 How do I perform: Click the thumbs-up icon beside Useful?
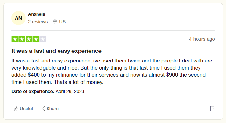[x=16, y=109]
